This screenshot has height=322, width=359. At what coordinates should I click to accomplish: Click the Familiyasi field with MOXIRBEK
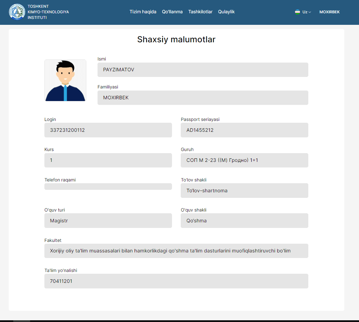click(203, 98)
